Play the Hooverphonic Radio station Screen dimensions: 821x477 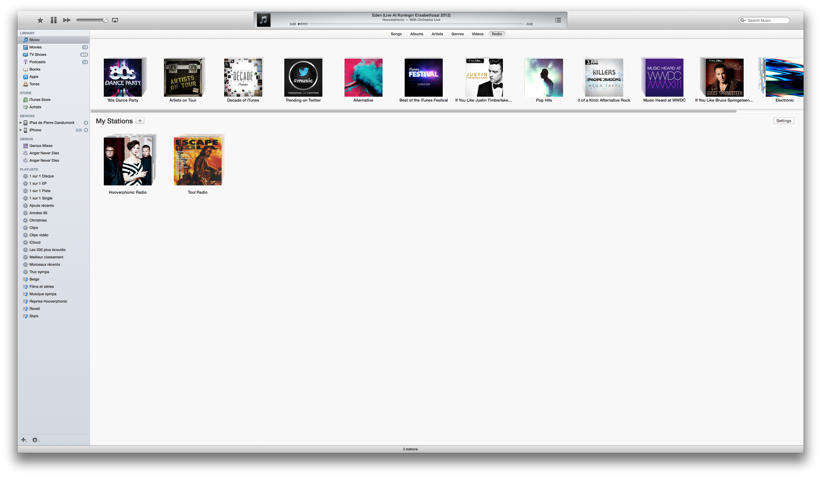[x=128, y=161]
